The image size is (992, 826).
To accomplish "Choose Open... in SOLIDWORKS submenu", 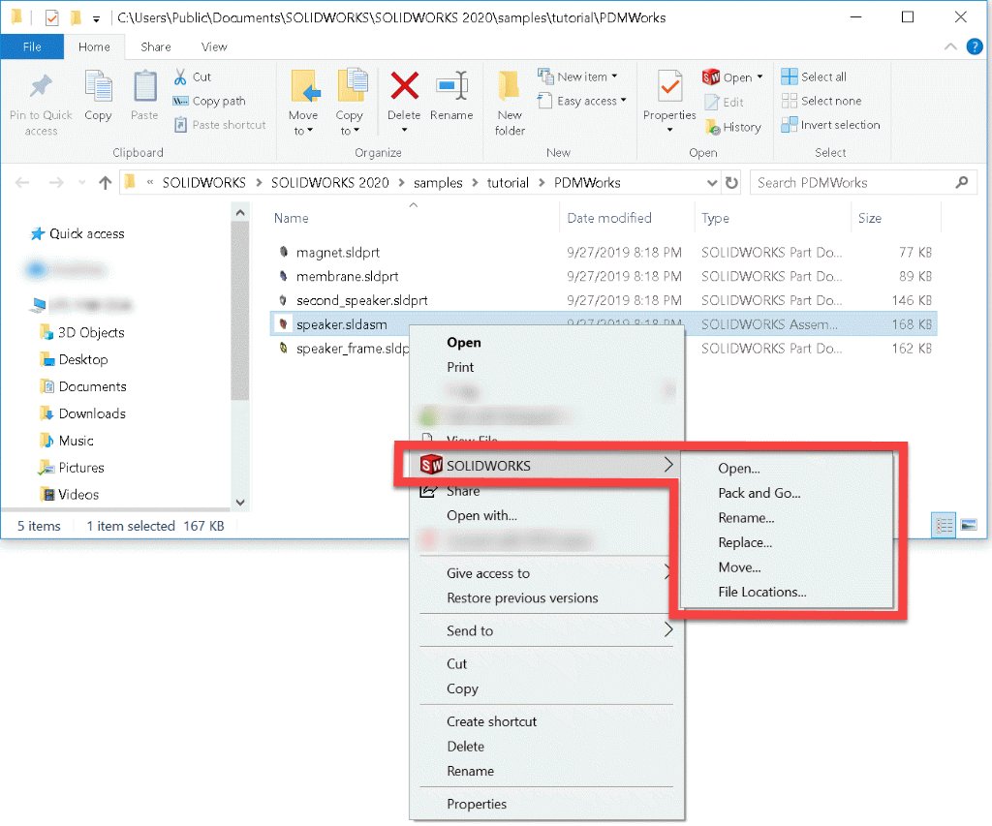I will pyautogui.click(x=739, y=469).
